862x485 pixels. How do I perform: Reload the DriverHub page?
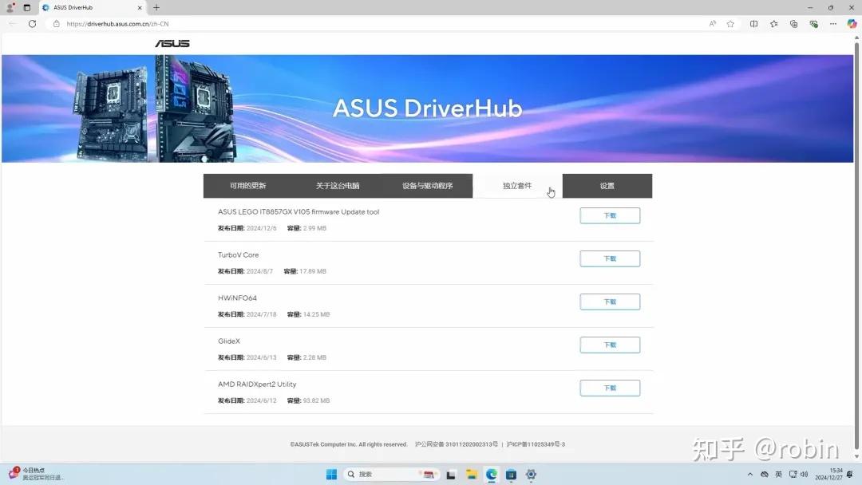click(x=32, y=24)
